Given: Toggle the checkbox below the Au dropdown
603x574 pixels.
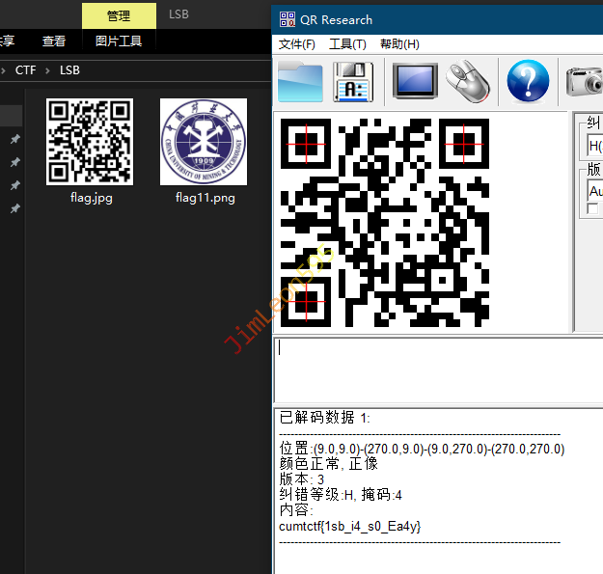Looking at the screenshot, I should 593,209.
